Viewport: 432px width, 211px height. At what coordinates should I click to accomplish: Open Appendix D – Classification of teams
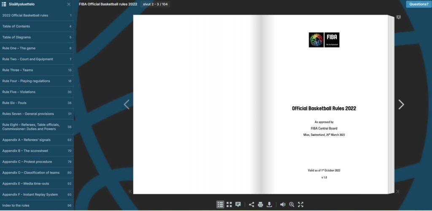37,173
